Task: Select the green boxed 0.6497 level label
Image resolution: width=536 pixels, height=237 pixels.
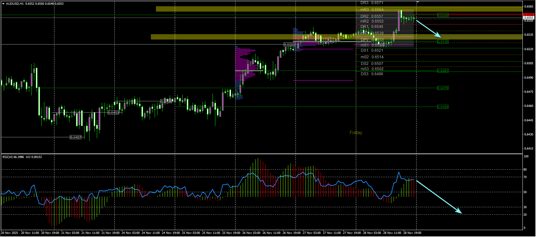Action: (x=443, y=71)
